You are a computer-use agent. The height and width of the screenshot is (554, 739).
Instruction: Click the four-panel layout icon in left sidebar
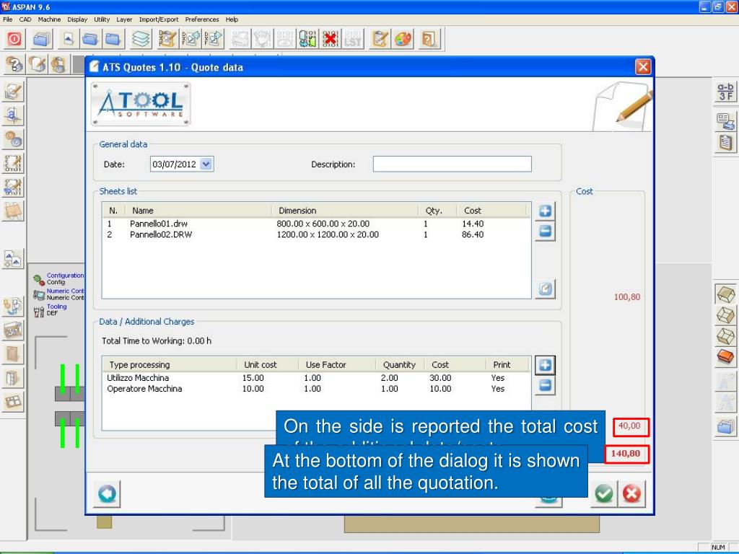13,403
